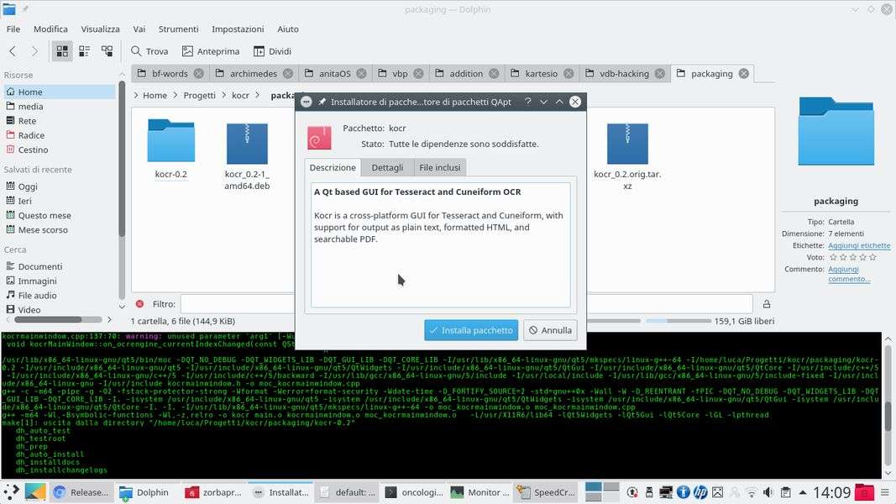
Task: Select the kocr_0.2.orig.tar.xz archive
Action: point(627,155)
